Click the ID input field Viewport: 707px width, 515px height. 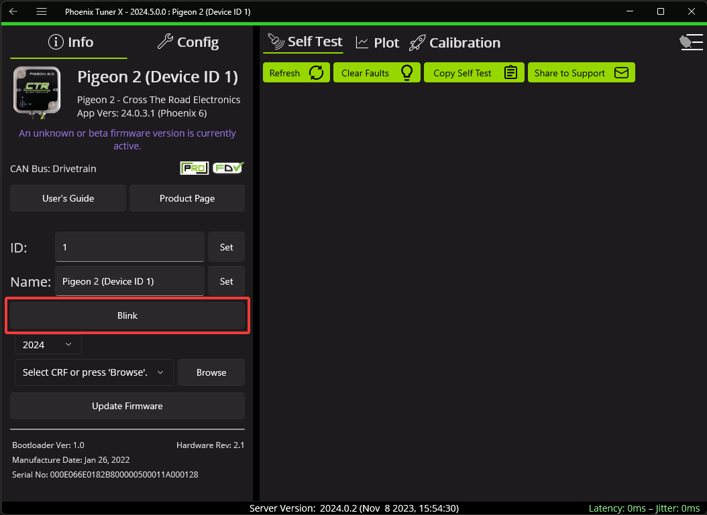click(130, 246)
